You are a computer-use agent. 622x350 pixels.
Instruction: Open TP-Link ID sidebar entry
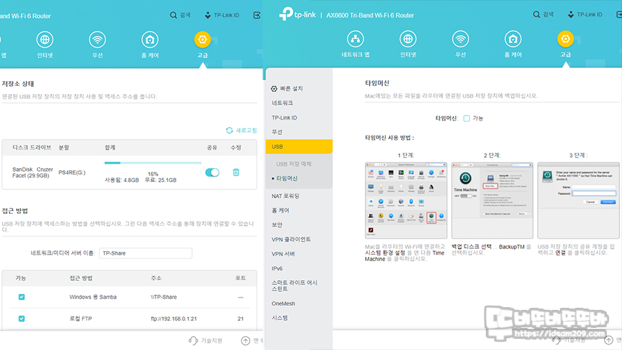coord(285,118)
